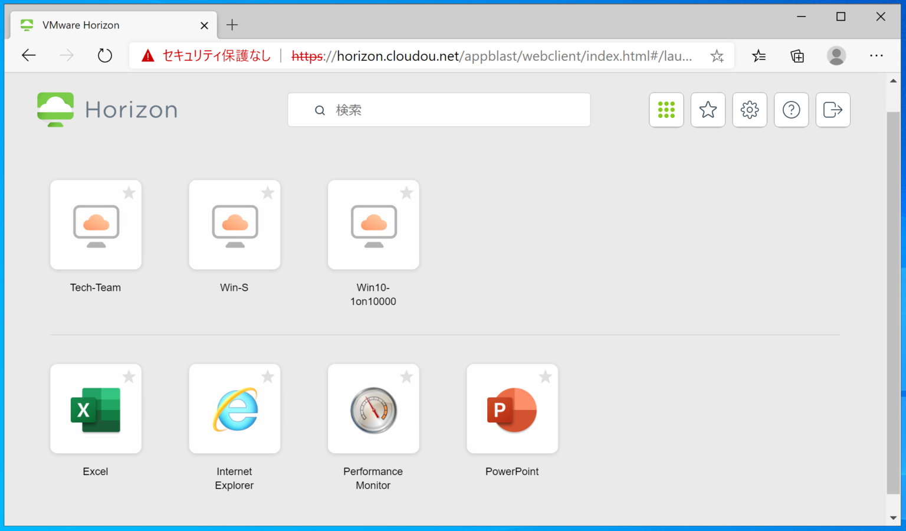
Task: Minimize the browser window
Action: click(x=801, y=17)
